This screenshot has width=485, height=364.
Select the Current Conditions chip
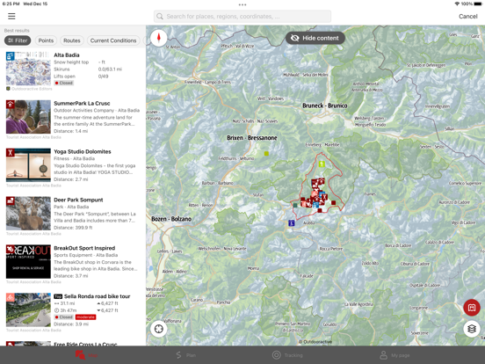(113, 40)
